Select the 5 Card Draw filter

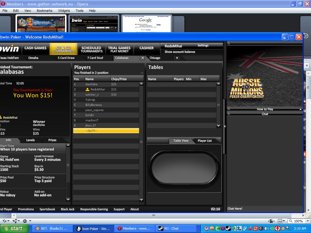66,58
